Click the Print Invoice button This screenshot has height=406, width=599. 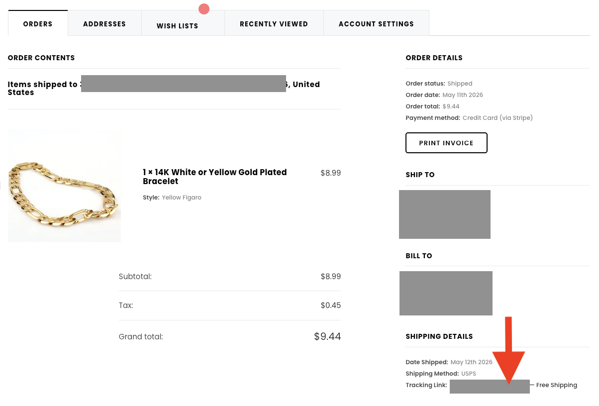[446, 143]
